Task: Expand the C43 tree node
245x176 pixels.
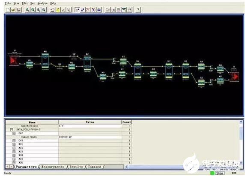Action: (x=14, y=141)
